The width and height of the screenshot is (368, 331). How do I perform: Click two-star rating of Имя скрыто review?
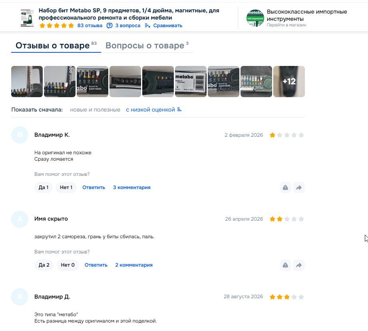coord(287,219)
